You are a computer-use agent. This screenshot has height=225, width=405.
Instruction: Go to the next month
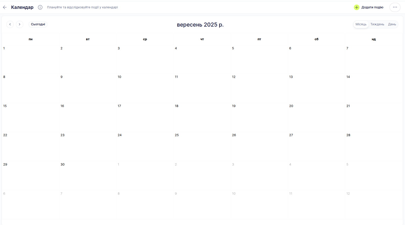click(x=19, y=24)
